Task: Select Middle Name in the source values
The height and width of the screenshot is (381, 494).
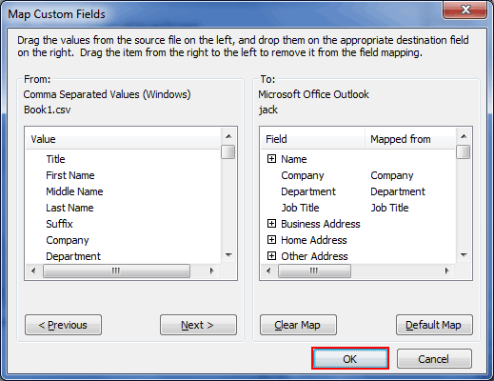Action: coord(74,191)
